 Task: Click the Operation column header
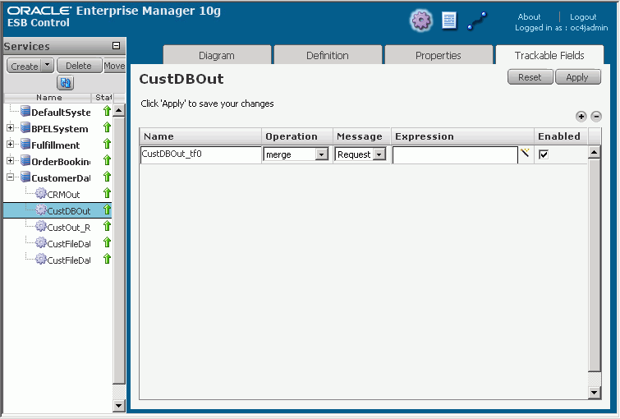297,136
